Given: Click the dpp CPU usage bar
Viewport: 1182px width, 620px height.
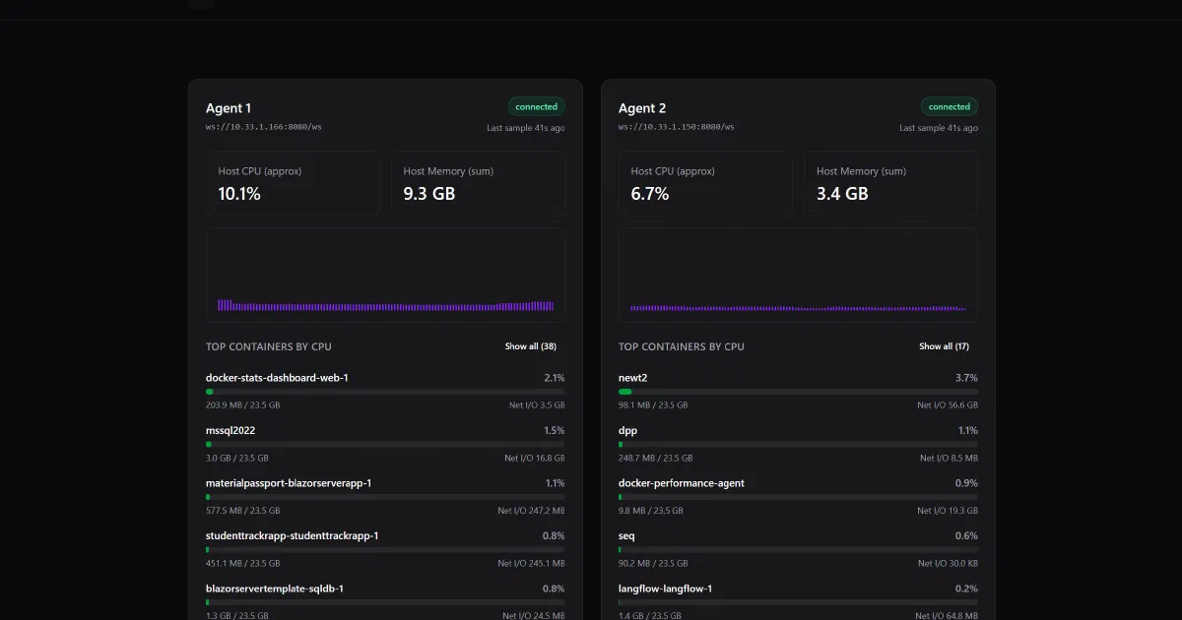Looking at the screenshot, I should [x=798, y=444].
